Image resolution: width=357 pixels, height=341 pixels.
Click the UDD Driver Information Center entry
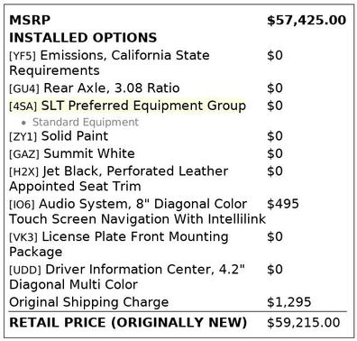pos(127,277)
